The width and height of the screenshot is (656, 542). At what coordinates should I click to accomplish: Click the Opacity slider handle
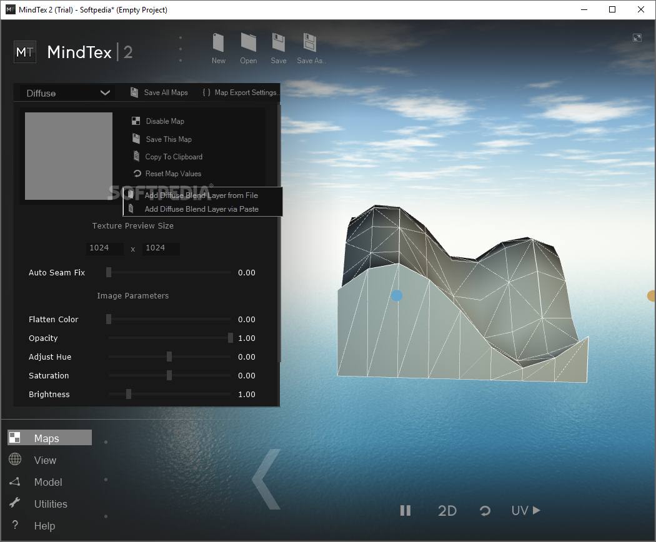pyautogui.click(x=231, y=338)
